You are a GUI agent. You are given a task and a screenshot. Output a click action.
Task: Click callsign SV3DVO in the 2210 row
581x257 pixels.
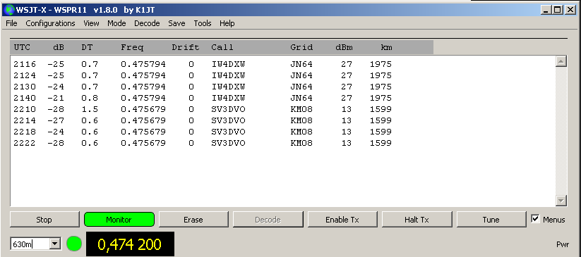(228, 109)
